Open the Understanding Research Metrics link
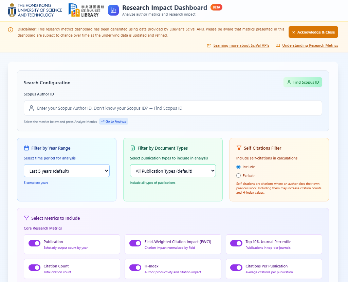The width and height of the screenshot is (348, 282). [310, 45]
